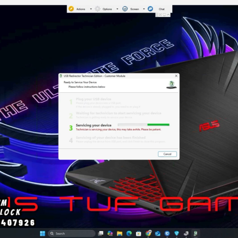Click the Options gear icon
The height and width of the screenshot is (238, 238).
98,9
